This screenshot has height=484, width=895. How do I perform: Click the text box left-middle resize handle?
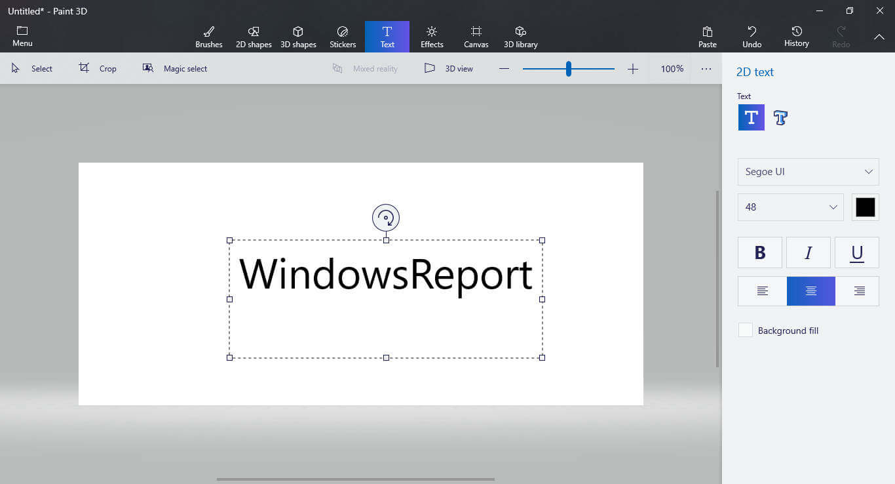click(229, 299)
